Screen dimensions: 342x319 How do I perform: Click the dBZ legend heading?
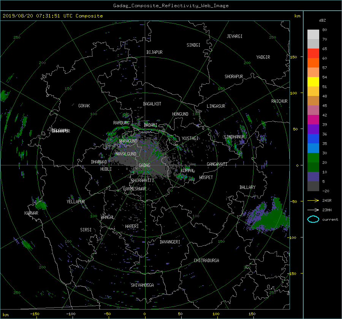[322, 20]
